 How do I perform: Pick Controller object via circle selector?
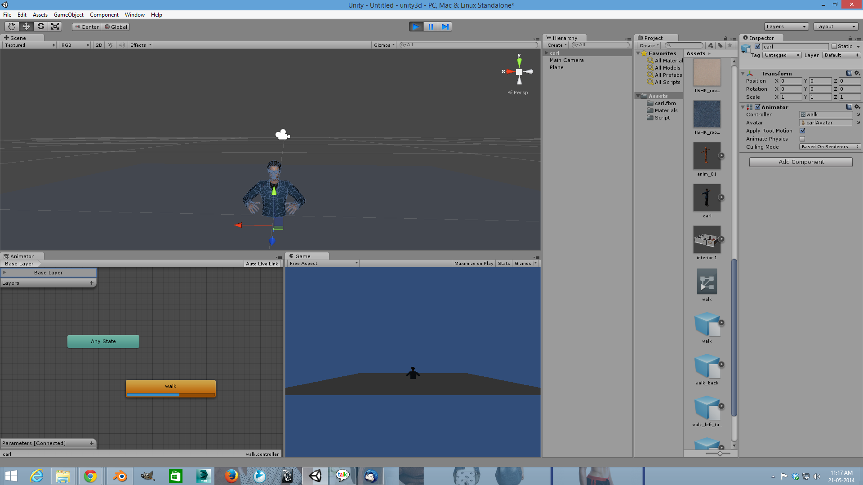858,115
